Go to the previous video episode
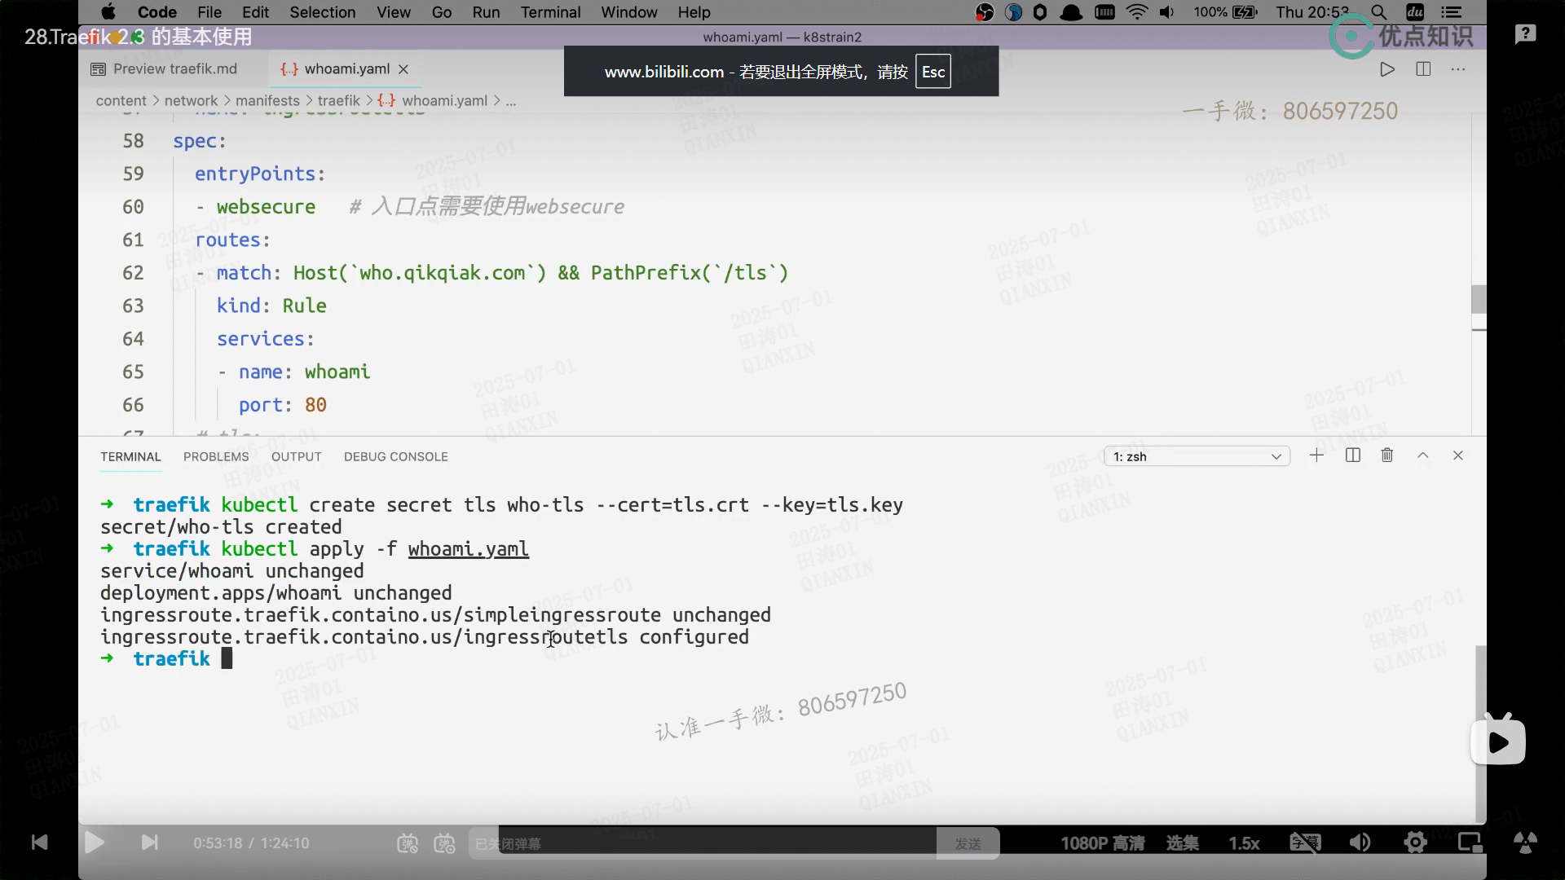Viewport: 1565px width, 880px height. pos(39,843)
